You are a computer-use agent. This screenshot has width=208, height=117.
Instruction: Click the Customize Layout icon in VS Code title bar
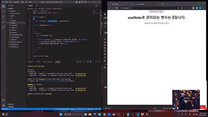(x=85, y=2)
